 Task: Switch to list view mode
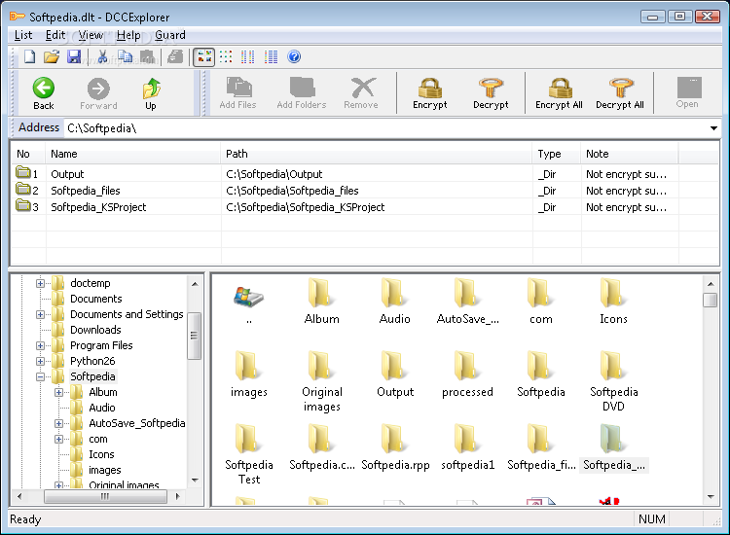pyautogui.click(x=248, y=56)
